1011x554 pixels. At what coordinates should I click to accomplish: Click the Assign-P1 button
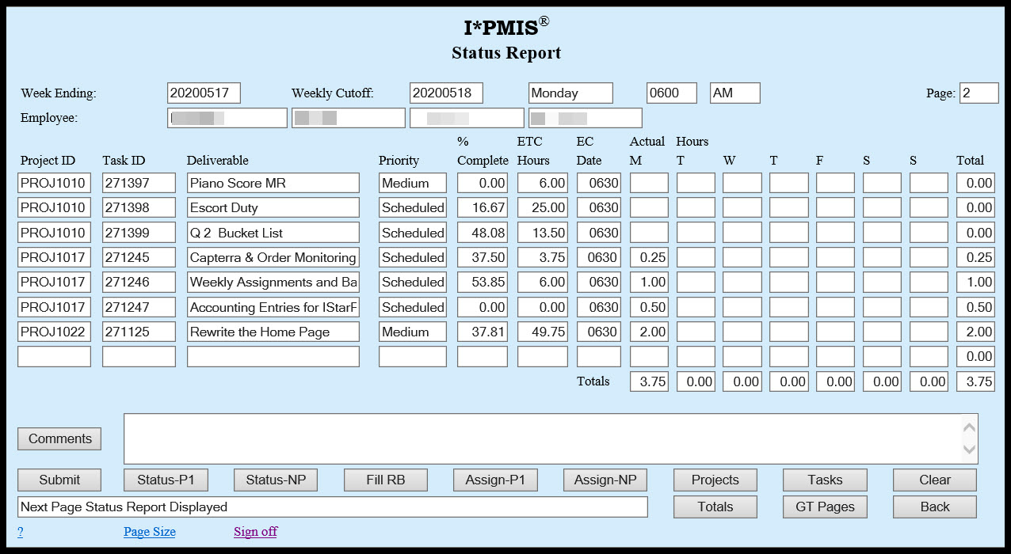(x=494, y=480)
